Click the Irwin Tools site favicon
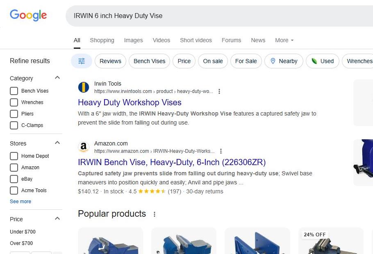 click(x=84, y=87)
